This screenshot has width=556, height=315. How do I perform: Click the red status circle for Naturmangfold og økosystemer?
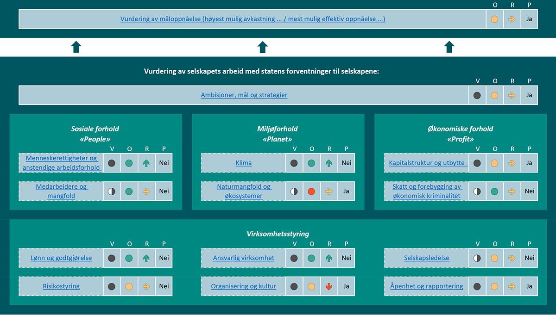click(311, 191)
